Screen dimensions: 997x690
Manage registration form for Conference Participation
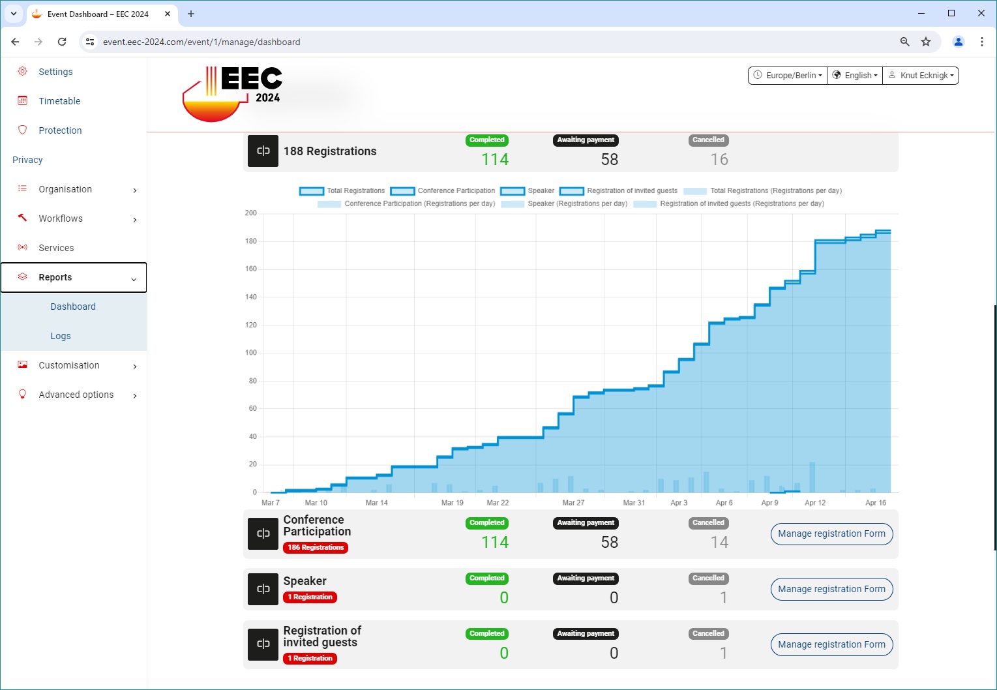point(831,533)
